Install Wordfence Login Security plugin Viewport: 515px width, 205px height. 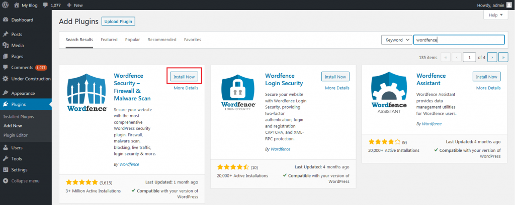(x=335, y=77)
